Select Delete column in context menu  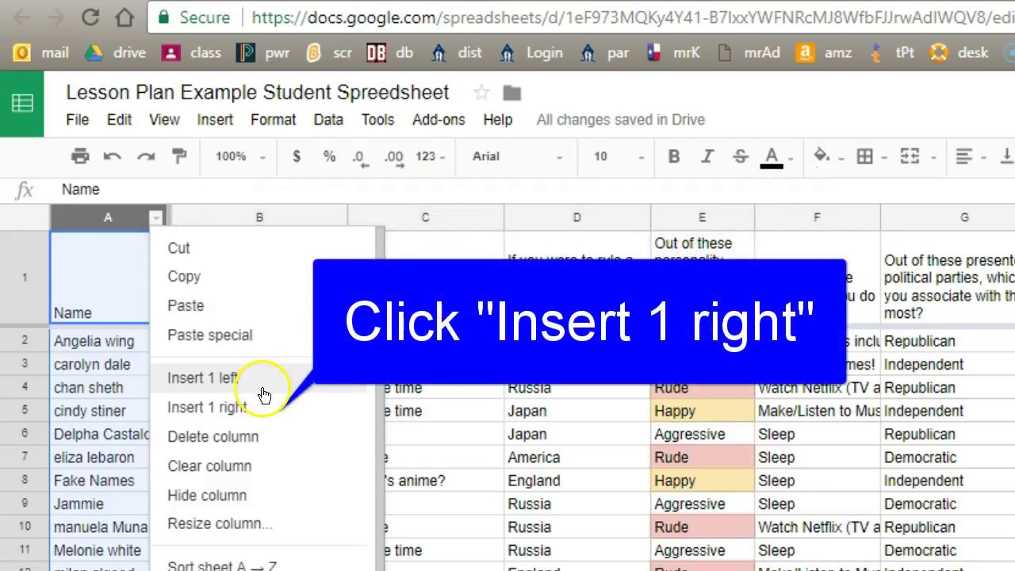213,437
